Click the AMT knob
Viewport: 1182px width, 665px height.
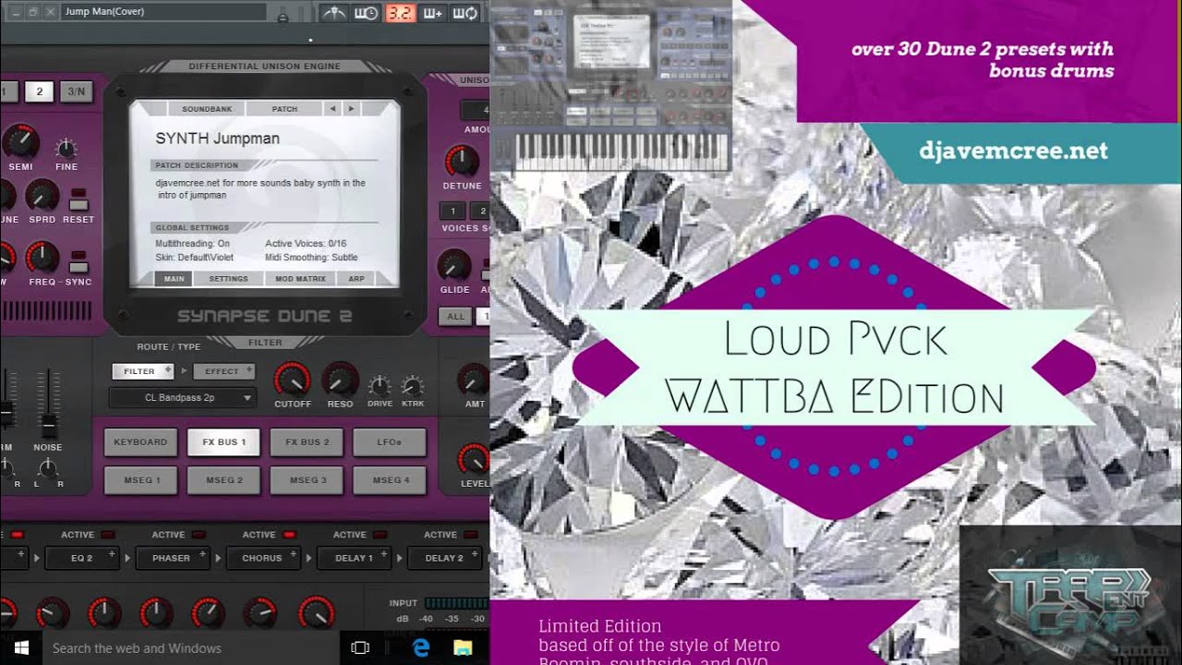[x=474, y=380]
